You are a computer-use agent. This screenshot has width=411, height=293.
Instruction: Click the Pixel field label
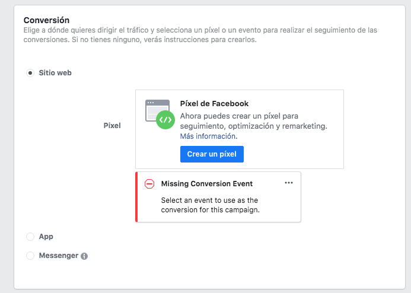pos(112,126)
